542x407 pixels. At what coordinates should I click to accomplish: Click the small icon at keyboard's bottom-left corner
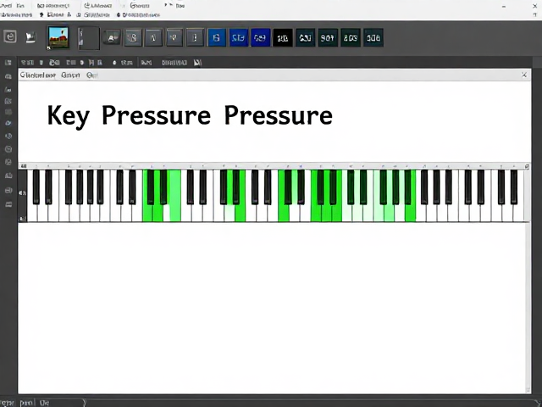(22, 219)
